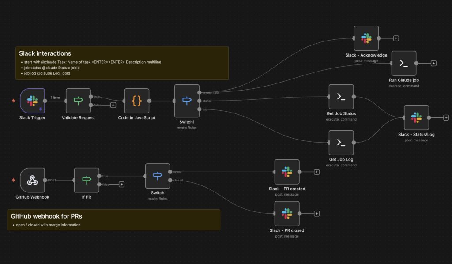
Task: Click the Slack - PR closed node
Action: pyautogui.click(x=286, y=214)
